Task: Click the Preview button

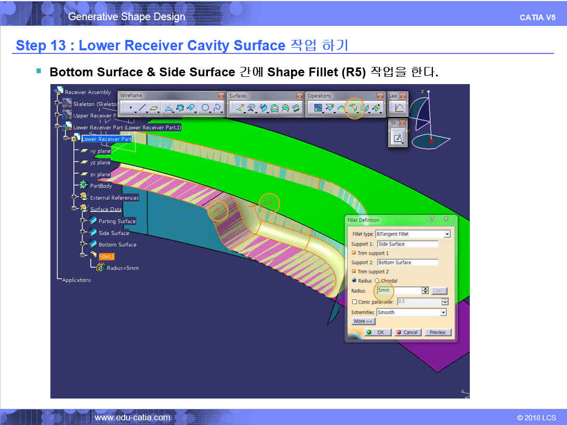Action: coord(438,332)
